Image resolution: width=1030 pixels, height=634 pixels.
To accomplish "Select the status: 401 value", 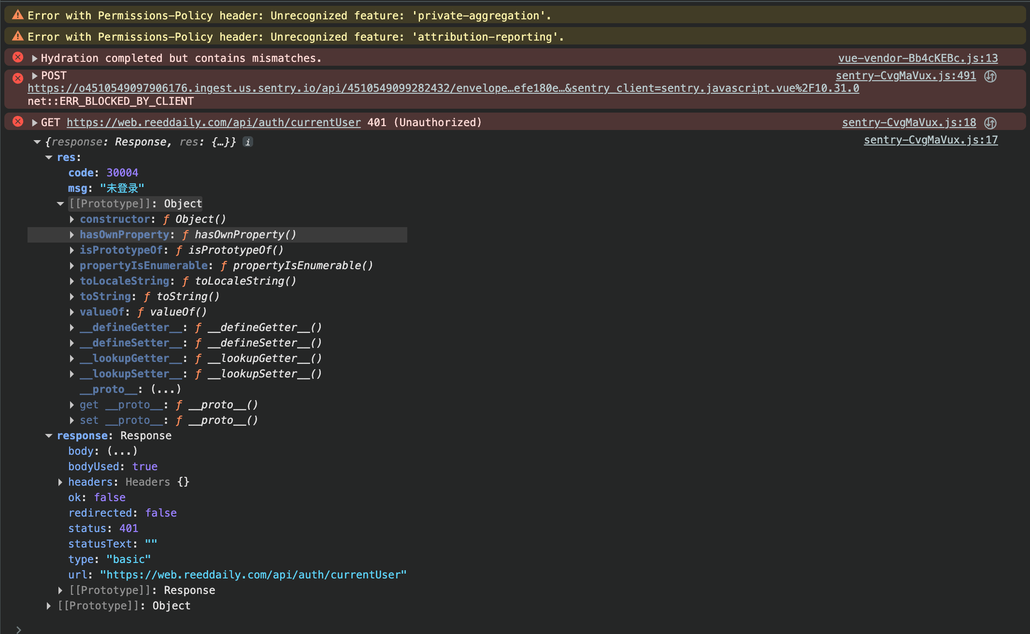I will 129,529.
